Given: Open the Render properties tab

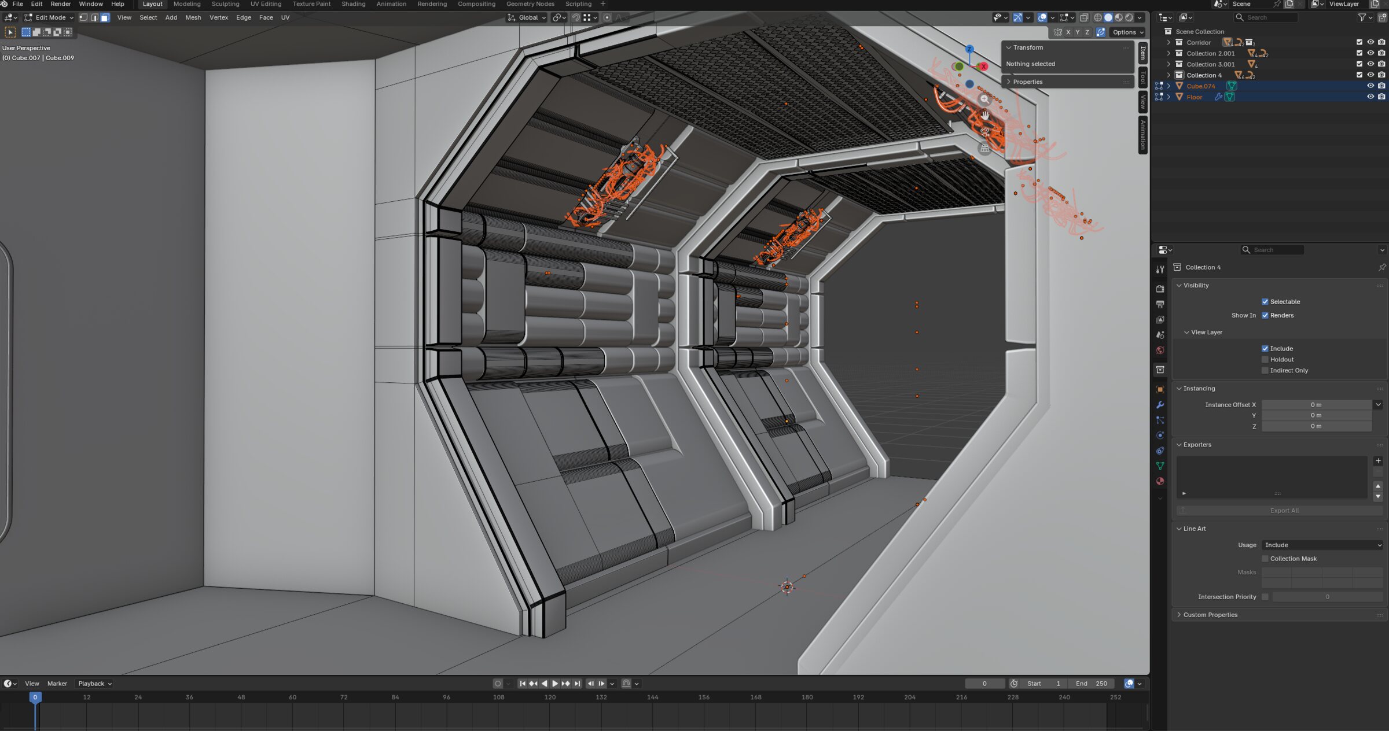Looking at the screenshot, I should point(1160,289).
